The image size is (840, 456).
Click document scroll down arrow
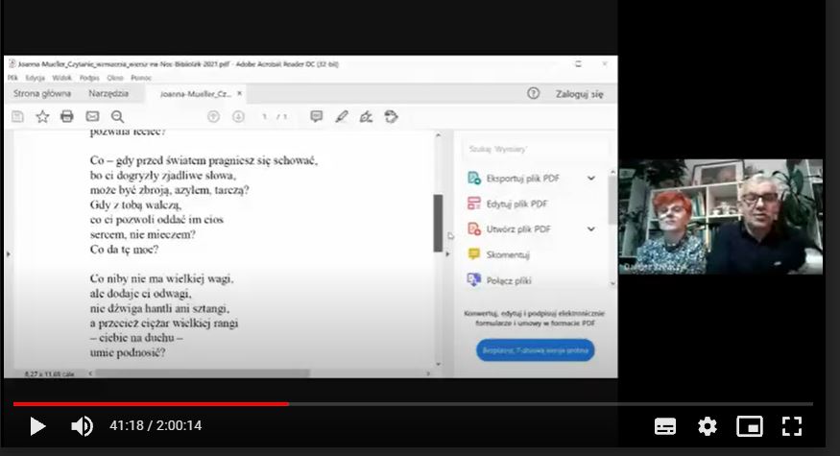tap(438, 365)
